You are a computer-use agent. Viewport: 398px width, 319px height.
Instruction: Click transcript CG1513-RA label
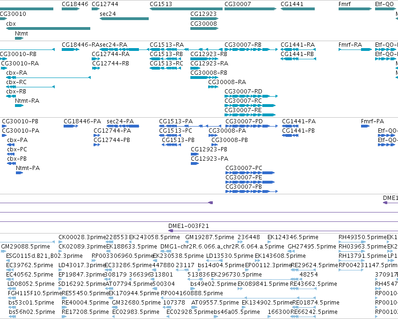(167, 45)
